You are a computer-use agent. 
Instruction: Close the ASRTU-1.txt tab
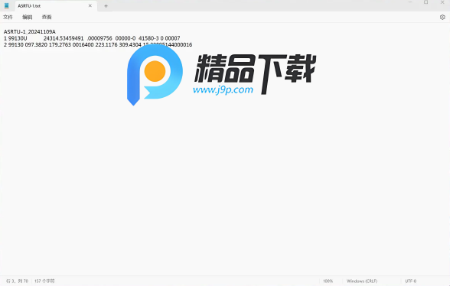click(90, 6)
